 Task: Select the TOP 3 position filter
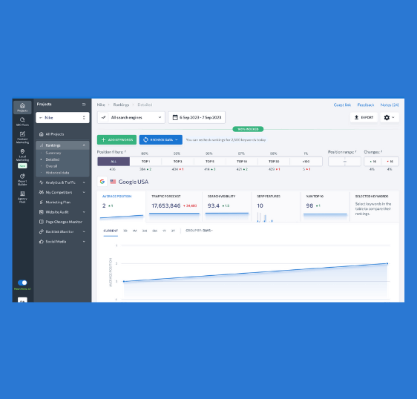(x=177, y=162)
